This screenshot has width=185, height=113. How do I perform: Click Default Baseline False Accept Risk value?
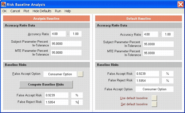pyautogui.click(x=147, y=74)
